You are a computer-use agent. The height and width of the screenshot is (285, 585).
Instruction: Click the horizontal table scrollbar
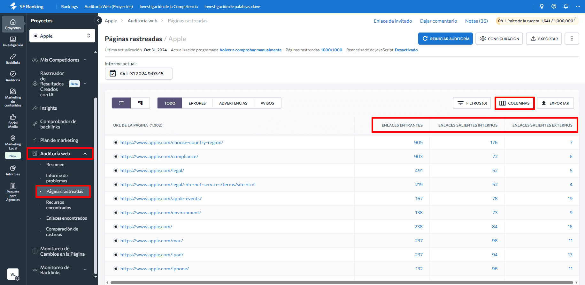pyautogui.click(x=342, y=282)
